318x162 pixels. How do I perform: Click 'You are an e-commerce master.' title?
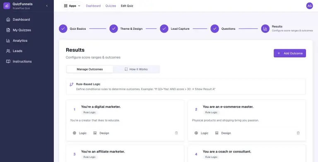(228, 107)
